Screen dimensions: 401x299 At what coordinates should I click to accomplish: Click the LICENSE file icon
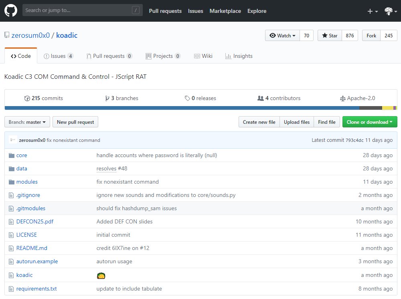pos(11,235)
